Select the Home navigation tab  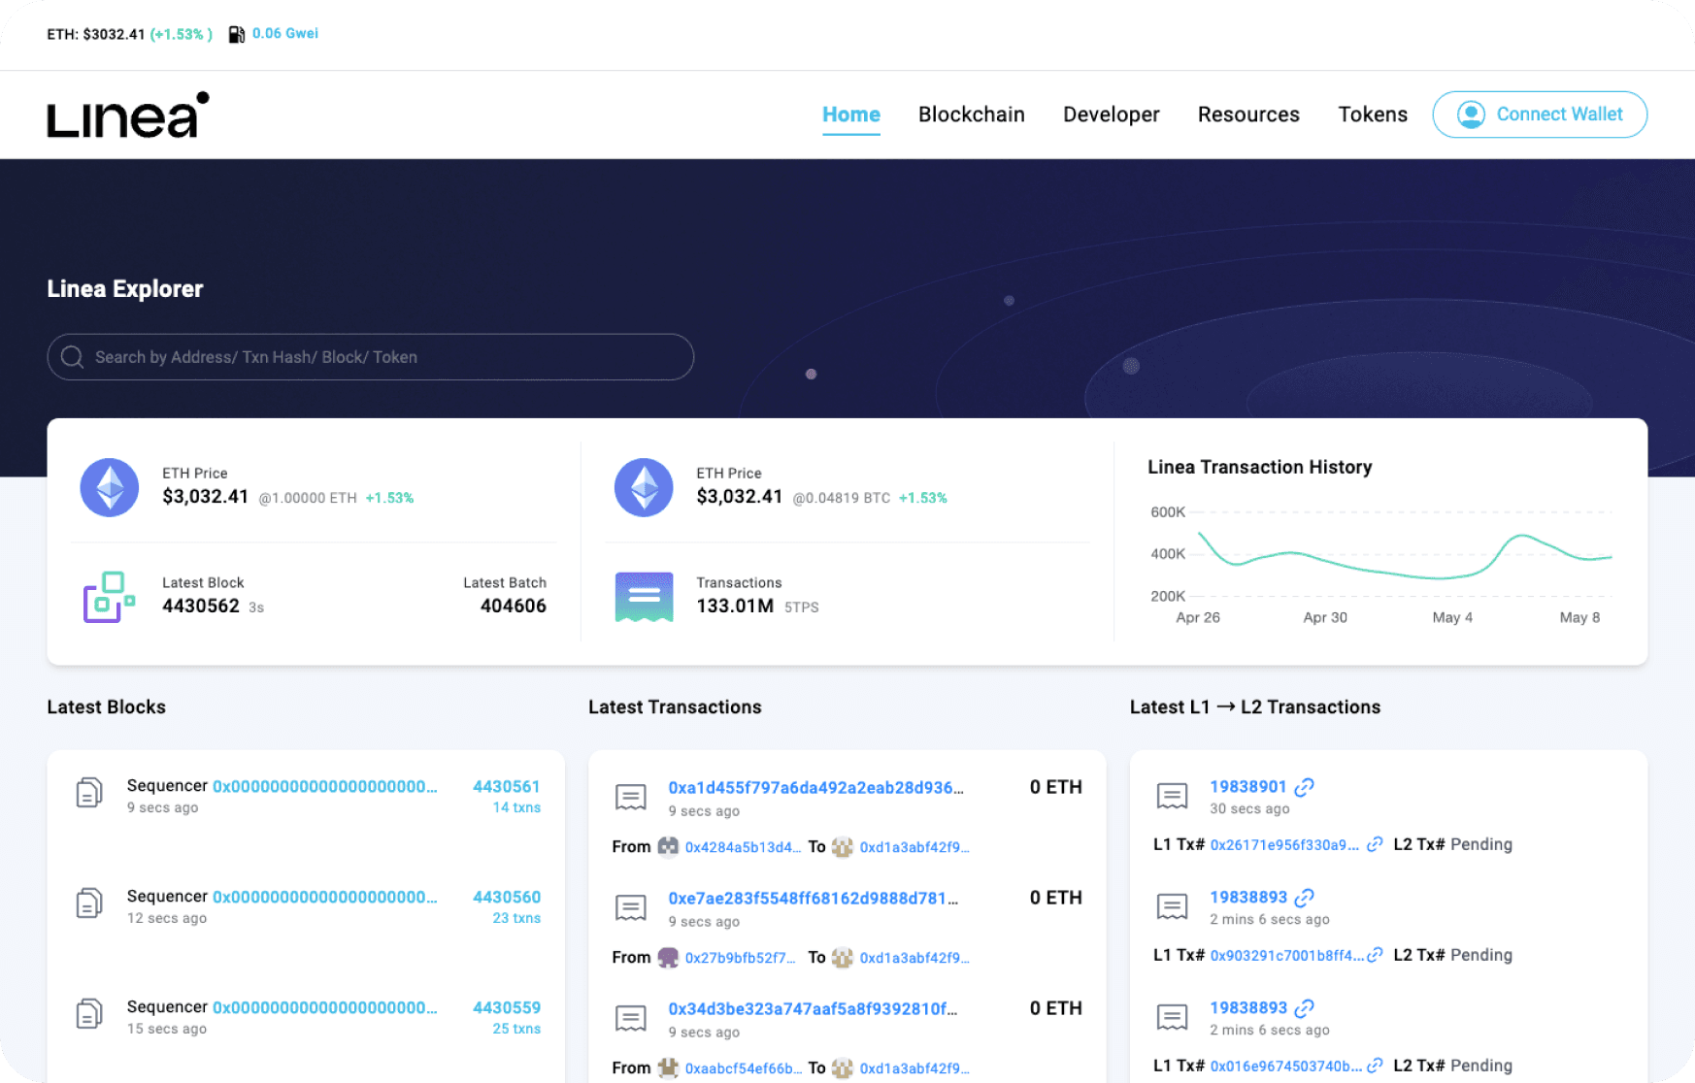pyautogui.click(x=850, y=114)
